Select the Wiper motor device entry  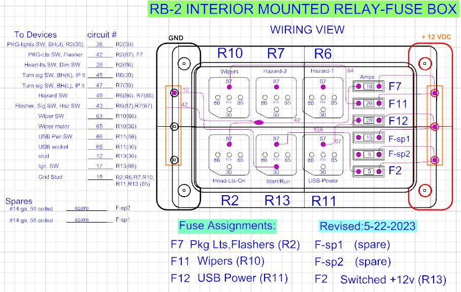coord(54,126)
